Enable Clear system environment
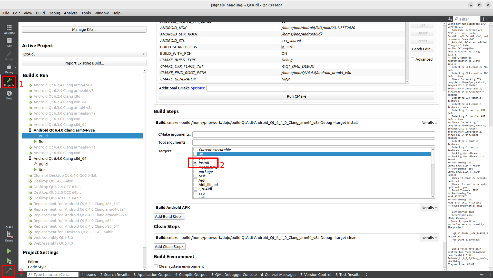Image resolution: width=493 pixels, height=278 pixels. point(156,266)
